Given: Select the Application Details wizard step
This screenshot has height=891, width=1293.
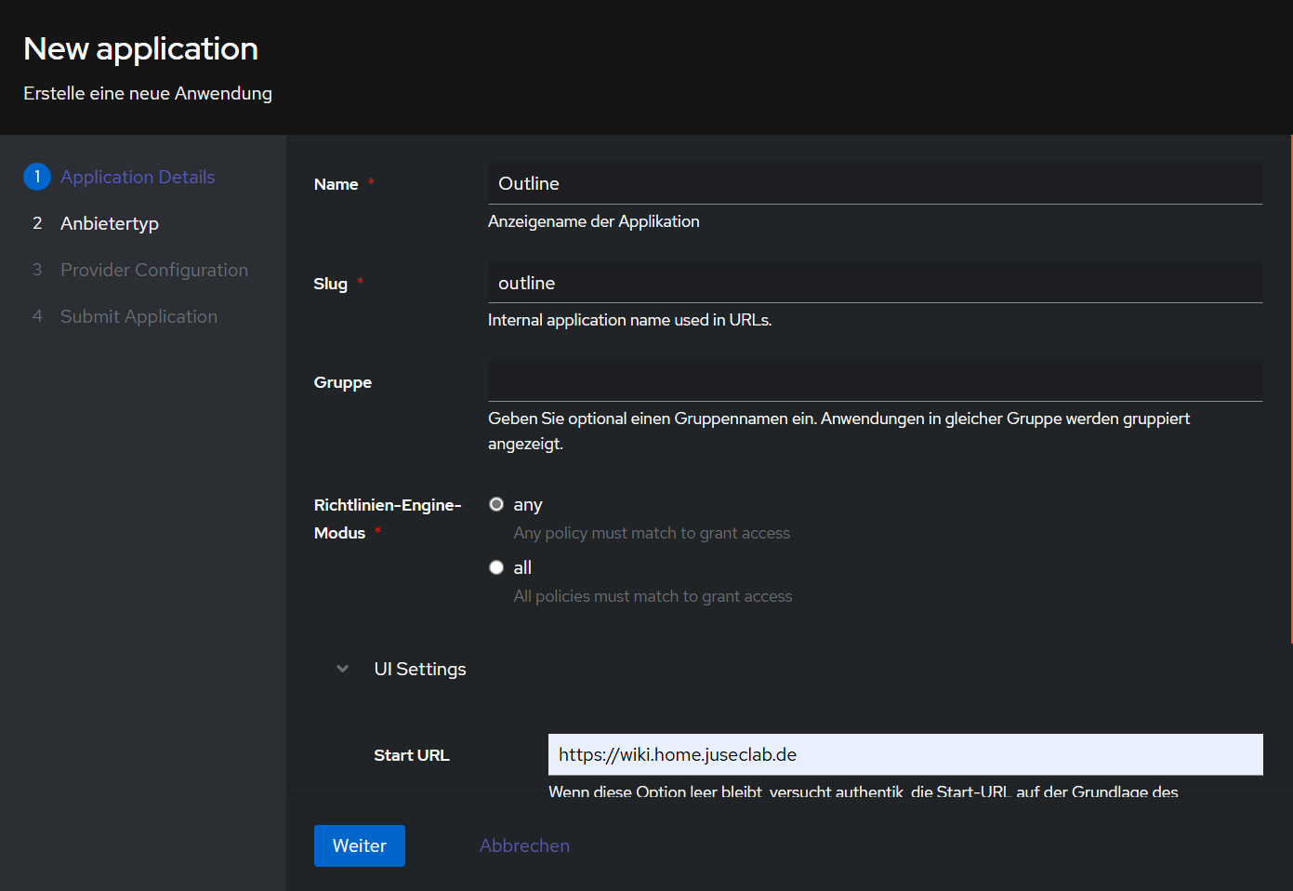Looking at the screenshot, I should [x=138, y=177].
